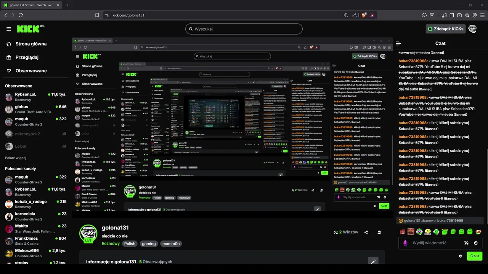Open the browser main menu icon
Viewport: 488px width, 274px height.
click(x=482, y=15)
